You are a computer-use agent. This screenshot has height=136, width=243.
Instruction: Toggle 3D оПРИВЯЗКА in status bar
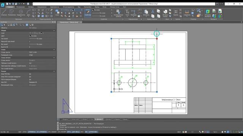coord(42,132)
